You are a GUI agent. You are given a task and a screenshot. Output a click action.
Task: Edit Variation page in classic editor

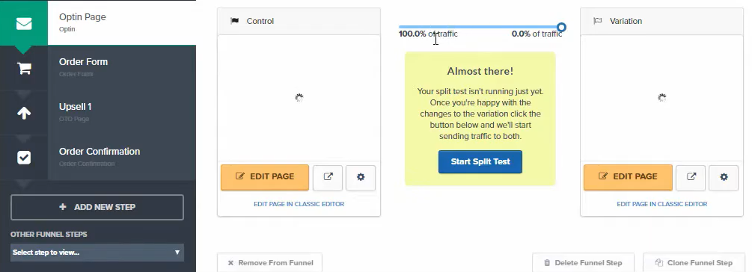tap(662, 204)
